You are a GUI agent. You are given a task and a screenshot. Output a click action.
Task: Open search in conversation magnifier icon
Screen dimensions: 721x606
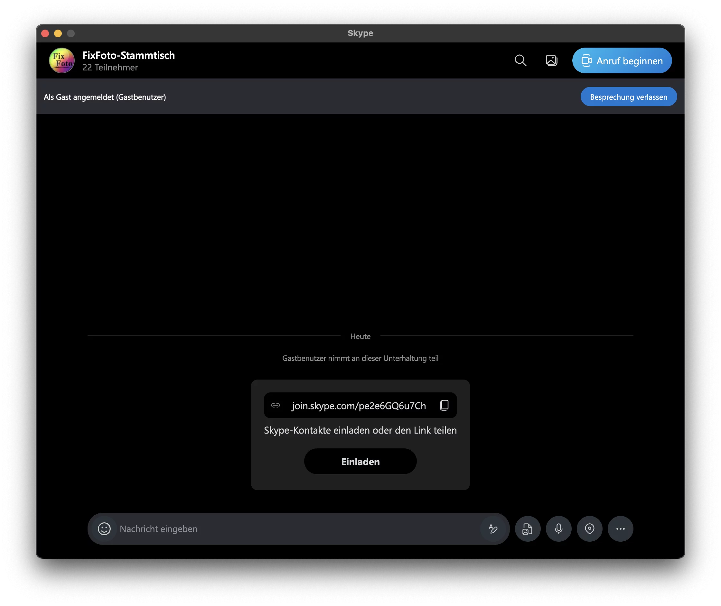(x=520, y=60)
